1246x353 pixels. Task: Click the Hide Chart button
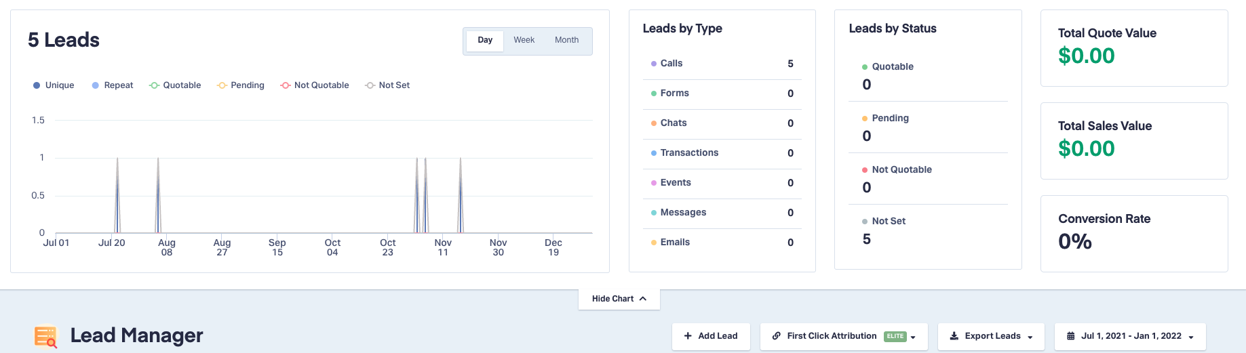619,299
